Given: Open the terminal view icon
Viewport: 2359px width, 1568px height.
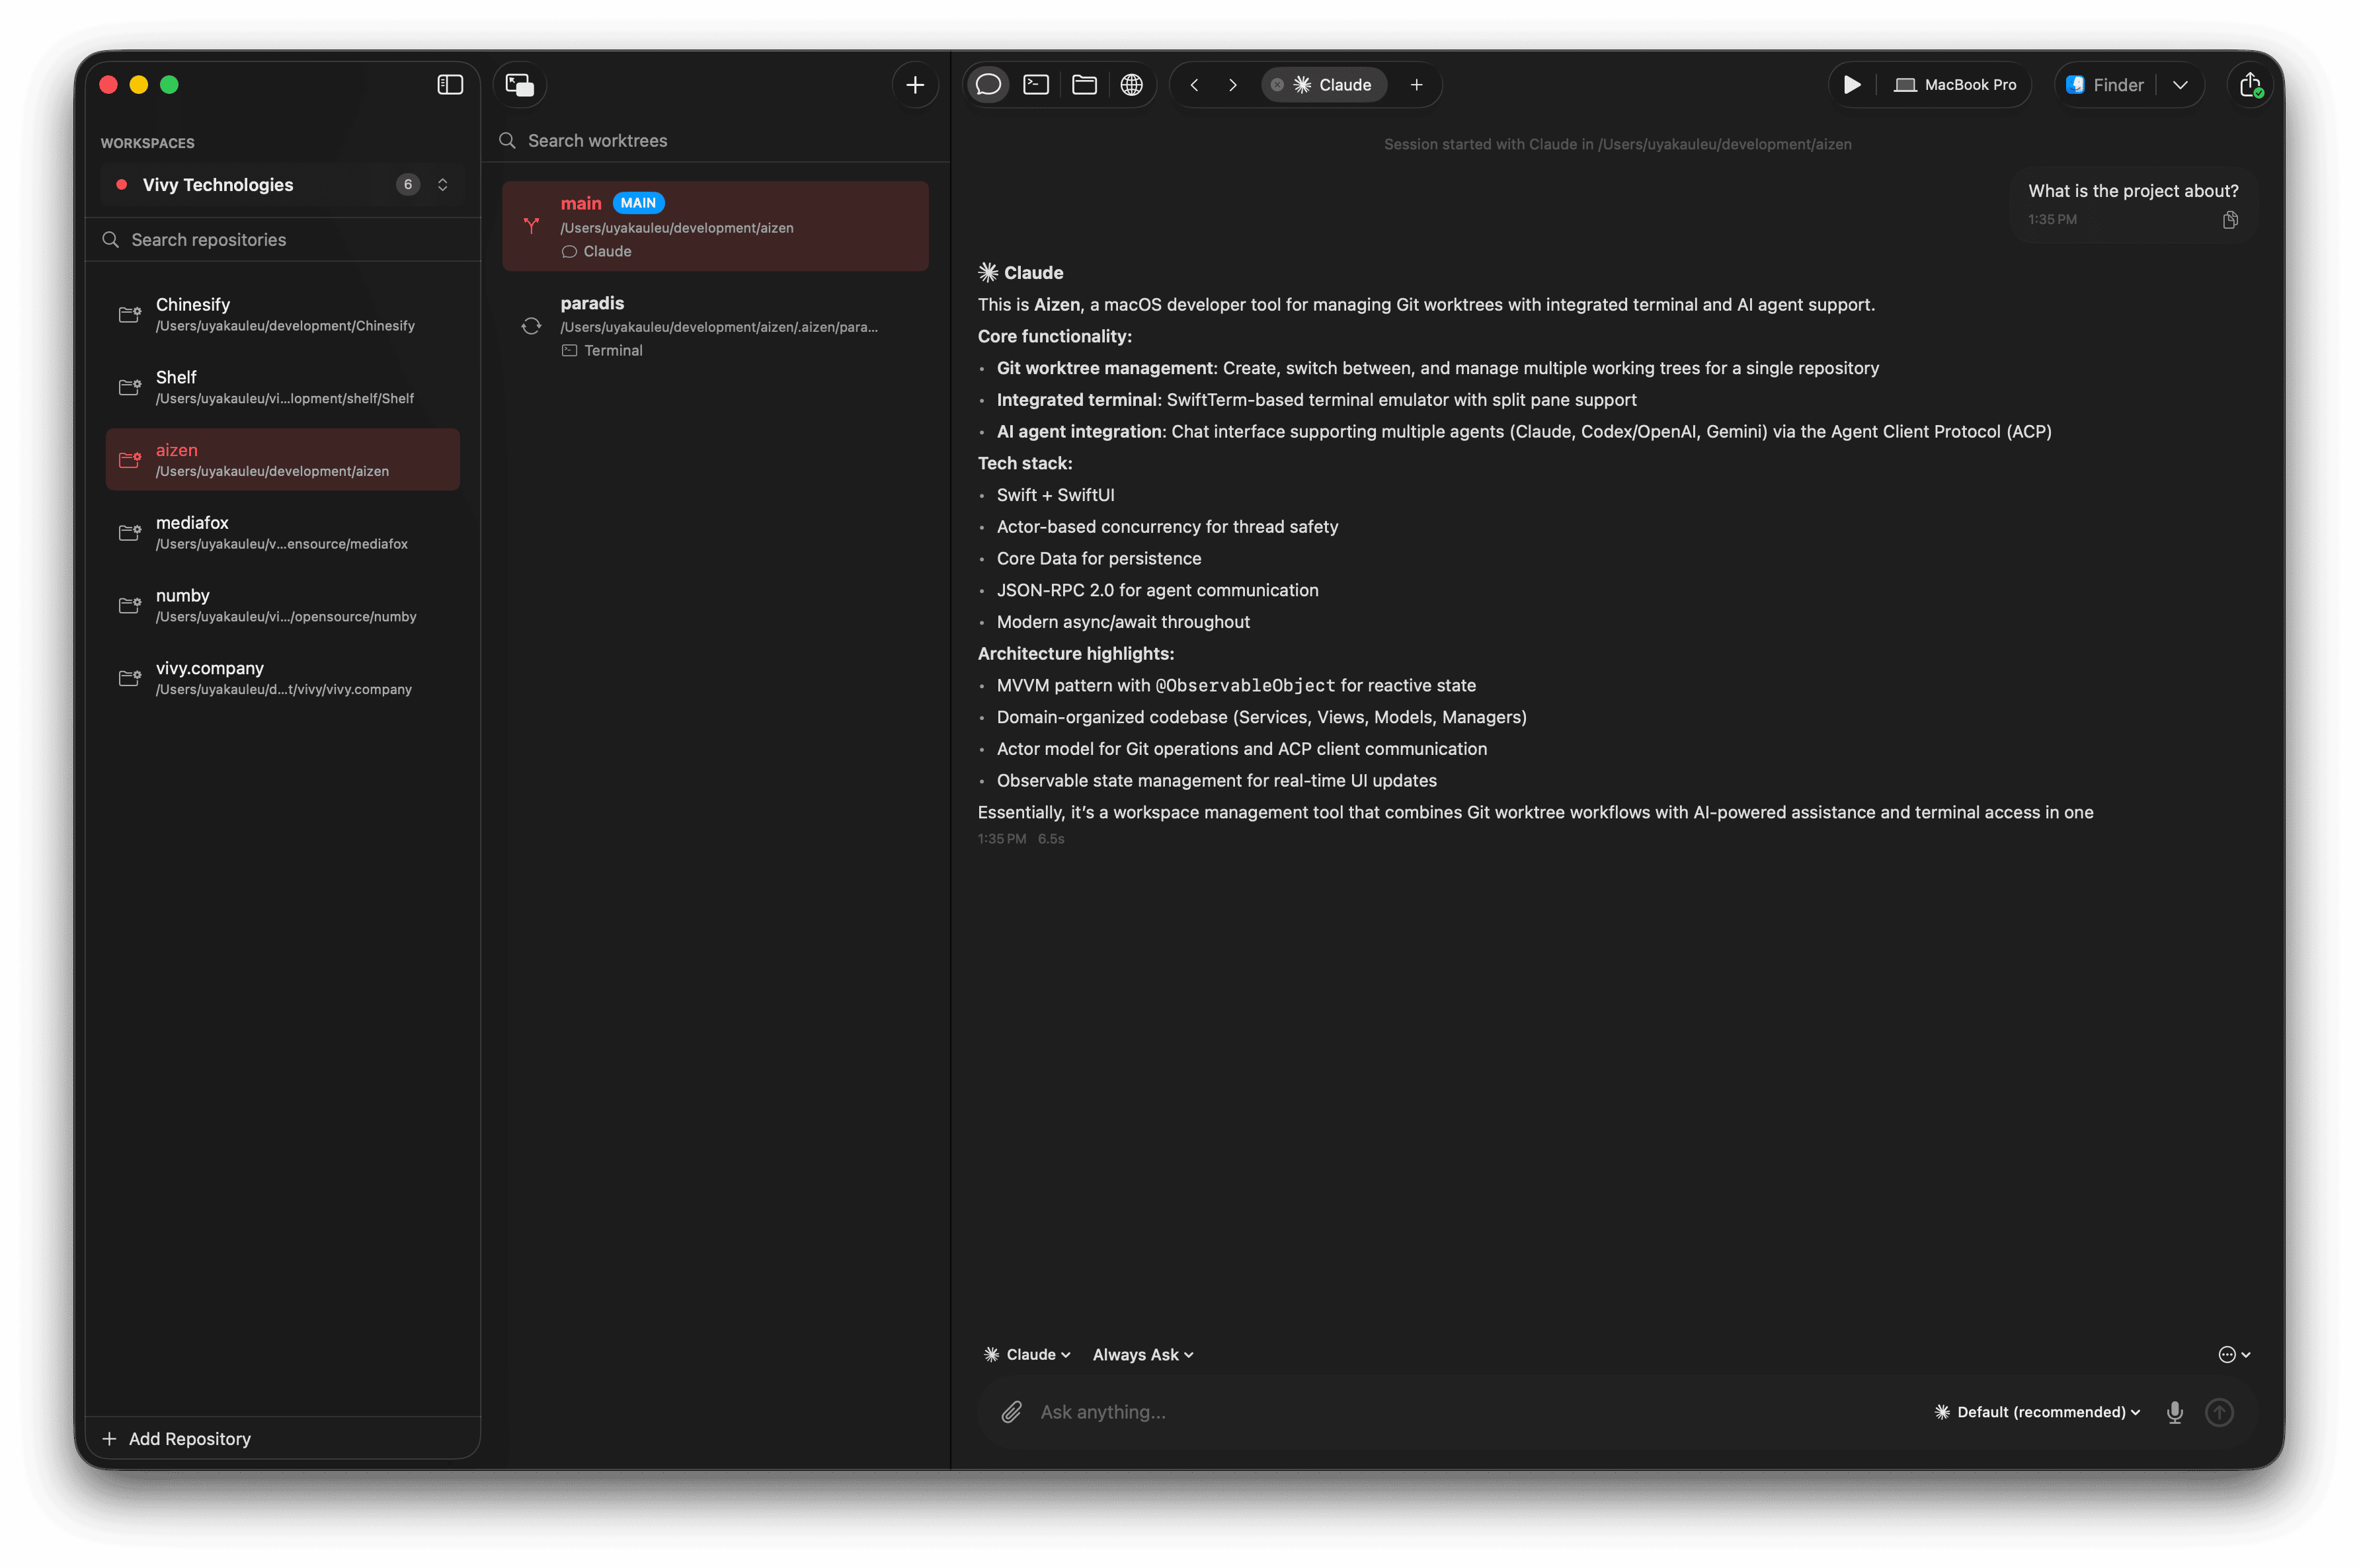Looking at the screenshot, I should tap(1036, 85).
